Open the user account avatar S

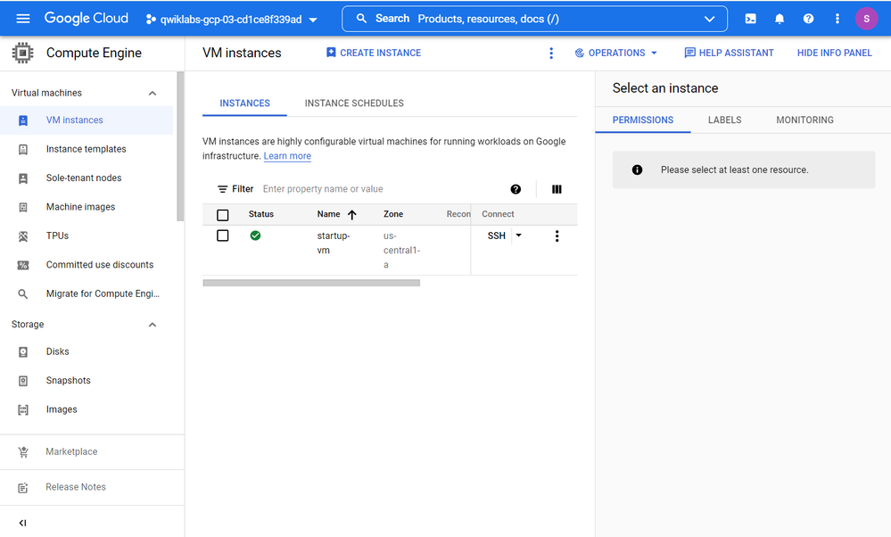[x=867, y=19]
